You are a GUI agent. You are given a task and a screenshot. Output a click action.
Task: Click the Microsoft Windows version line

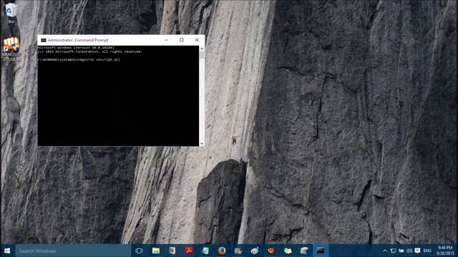point(76,48)
